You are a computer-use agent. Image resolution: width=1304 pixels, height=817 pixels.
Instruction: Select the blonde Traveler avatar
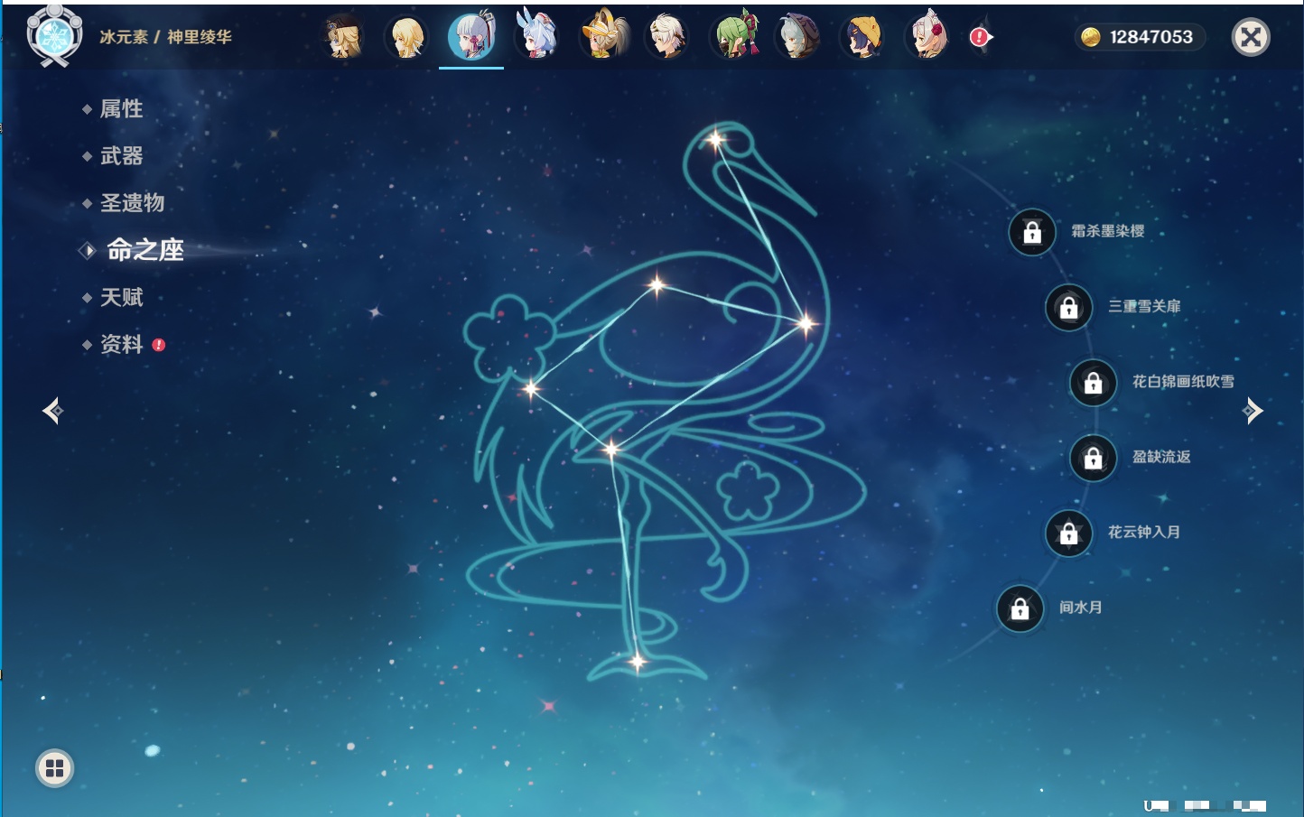[x=406, y=37]
